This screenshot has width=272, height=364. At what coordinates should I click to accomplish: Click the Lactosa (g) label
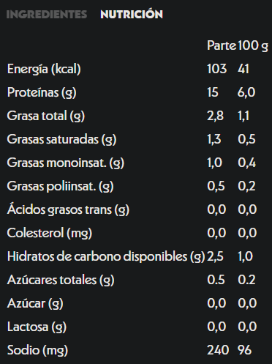pos(37,327)
